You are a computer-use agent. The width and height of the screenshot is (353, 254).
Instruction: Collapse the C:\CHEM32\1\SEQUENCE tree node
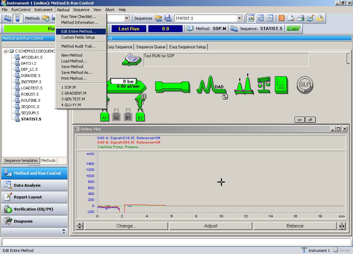[5, 51]
